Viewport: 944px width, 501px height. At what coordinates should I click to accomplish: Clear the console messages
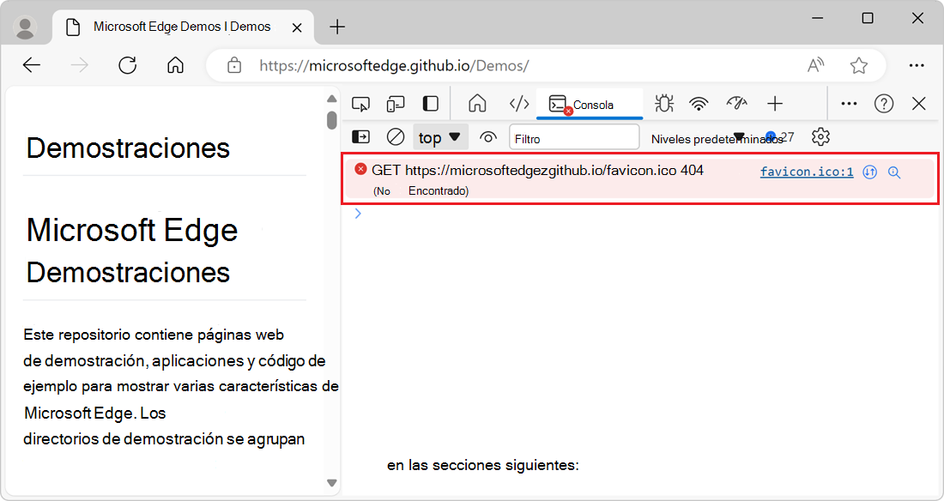click(395, 136)
